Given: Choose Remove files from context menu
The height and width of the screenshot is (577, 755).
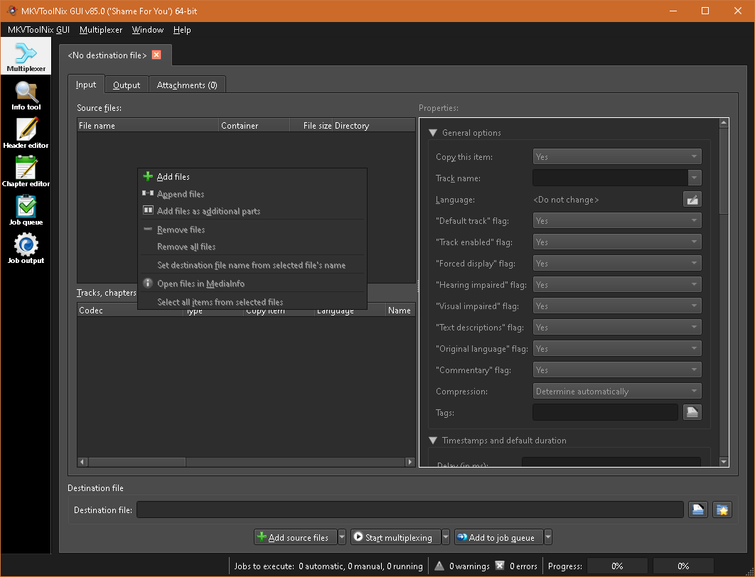Looking at the screenshot, I should pos(252,230).
